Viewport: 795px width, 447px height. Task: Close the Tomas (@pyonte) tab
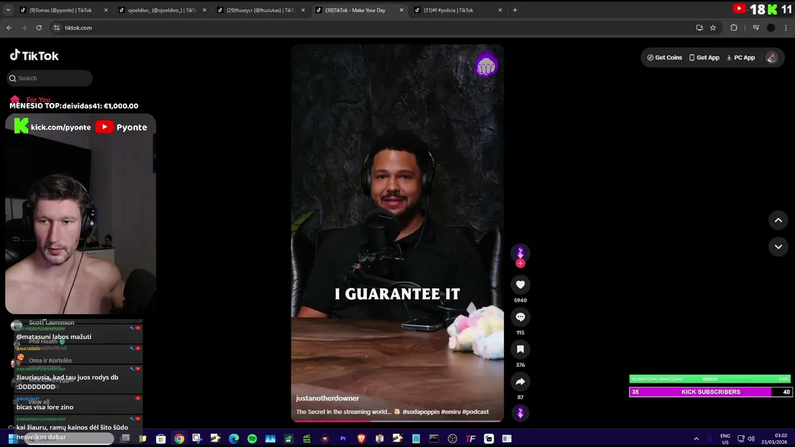(106, 10)
